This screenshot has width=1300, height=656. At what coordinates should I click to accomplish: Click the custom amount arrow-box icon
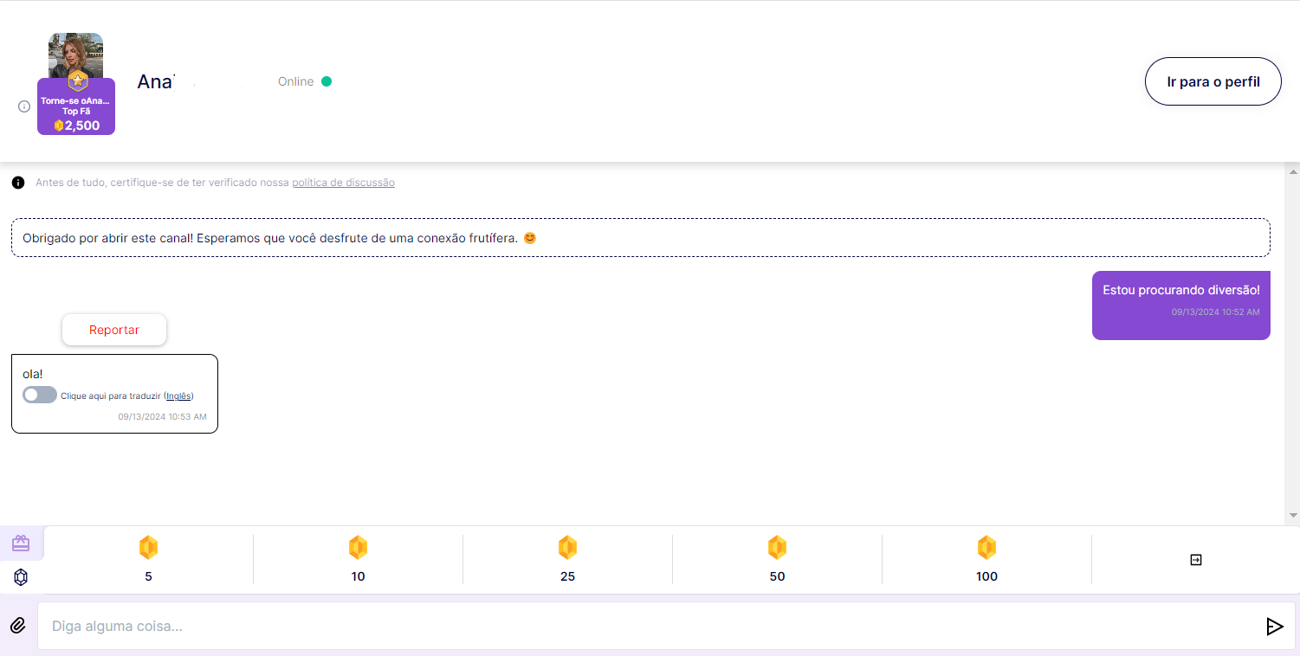click(1196, 560)
